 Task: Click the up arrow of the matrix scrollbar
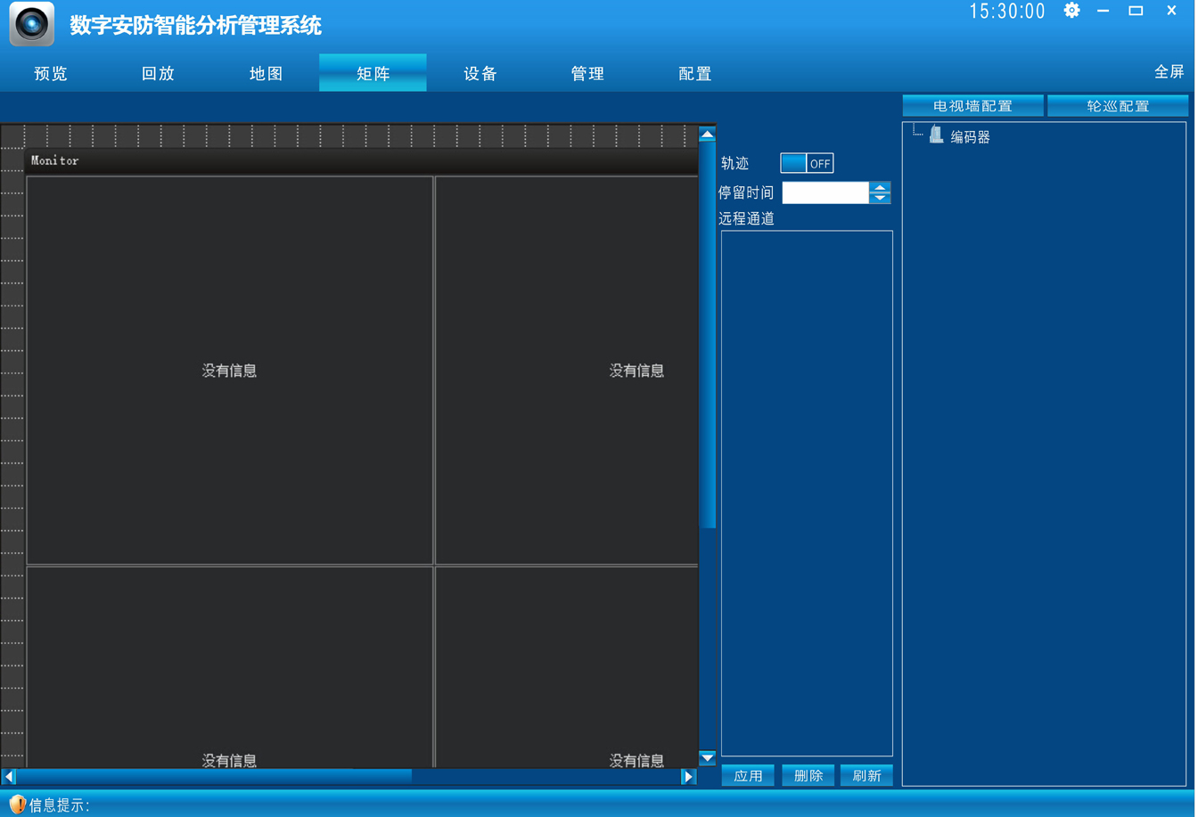click(x=706, y=133)
